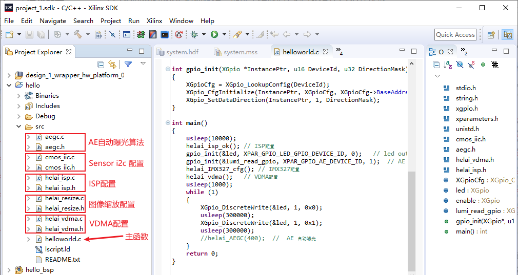Viewport: 518px width, 275px height.
Task: Expand the design_1_wrapper_hw_platform_0 project
Action: click(9, 75)
